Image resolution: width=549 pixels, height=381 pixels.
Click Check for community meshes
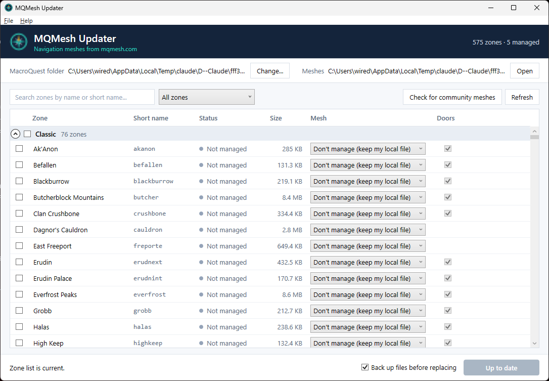point(452,97)
